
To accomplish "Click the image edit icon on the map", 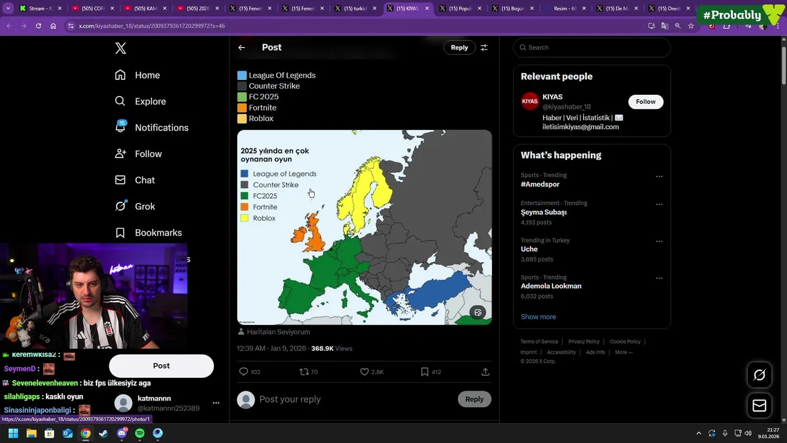I will click(x=478, y=313).
